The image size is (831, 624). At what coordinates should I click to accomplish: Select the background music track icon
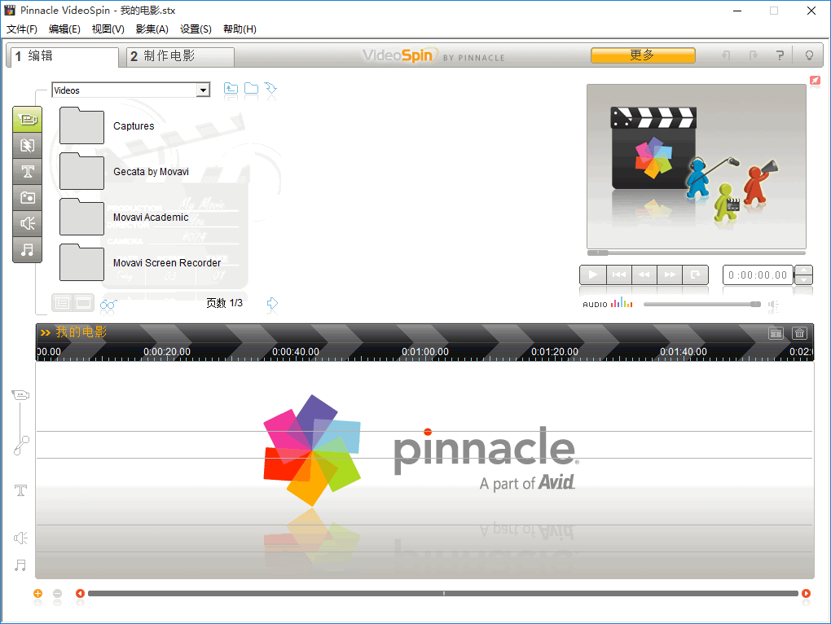[20, 565]
